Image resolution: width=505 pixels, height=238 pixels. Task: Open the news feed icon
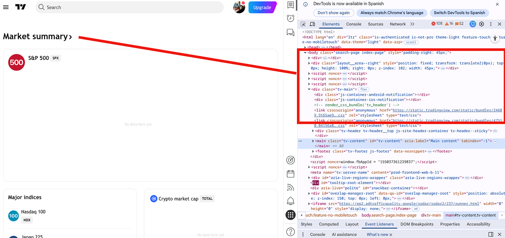(x=290, y=187)
